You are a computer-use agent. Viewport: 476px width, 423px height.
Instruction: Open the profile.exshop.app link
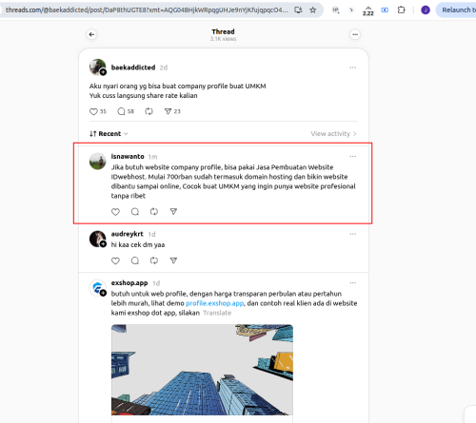point(215,303)
